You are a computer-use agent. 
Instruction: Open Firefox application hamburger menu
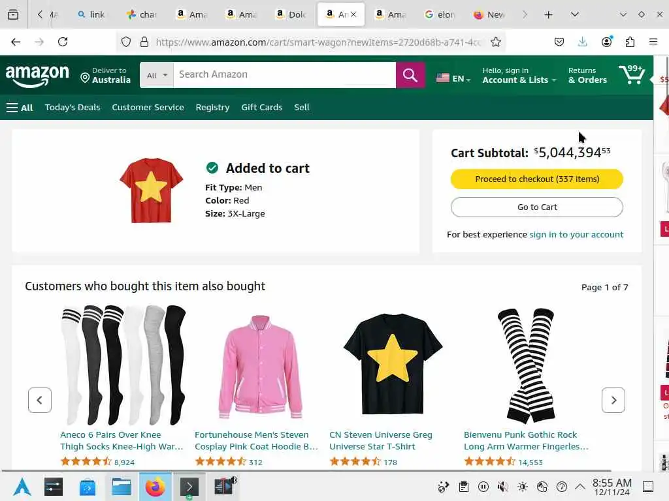coord(653,42)
